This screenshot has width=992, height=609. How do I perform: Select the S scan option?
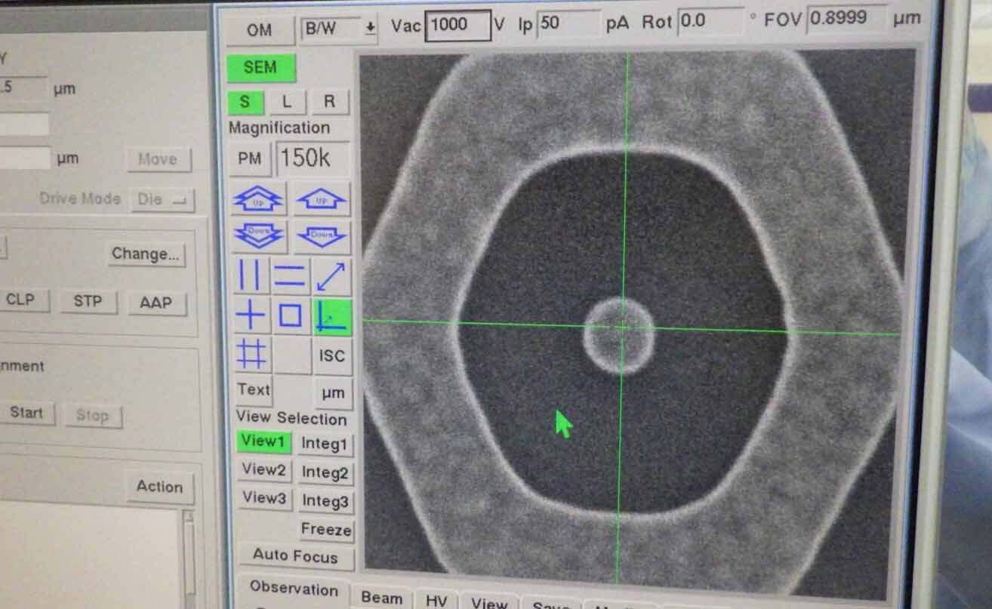(x=245, y=102)
